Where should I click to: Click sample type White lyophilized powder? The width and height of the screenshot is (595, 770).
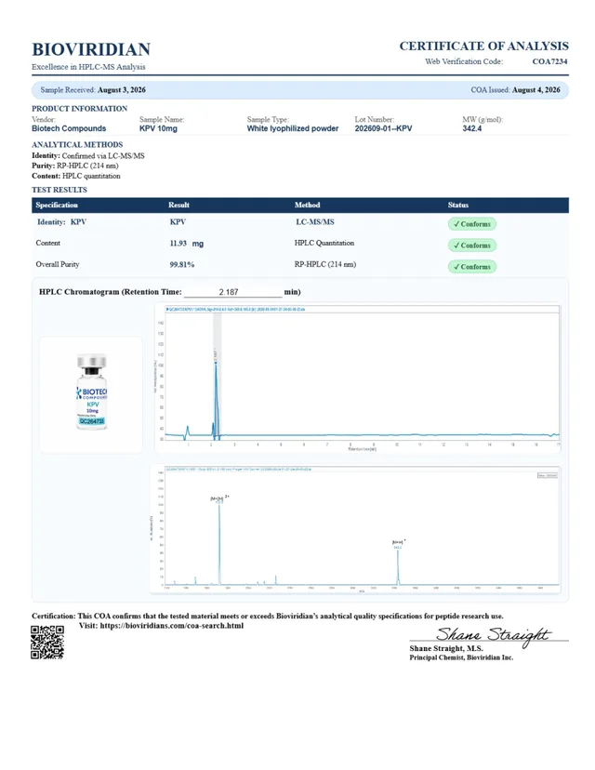[293, 128]
